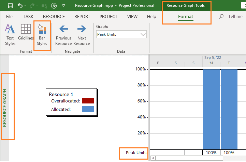The width and height of the screenshot is (246, 162).
Task: Open Text Styles formatting tool
Action: (x=10, y=35)
